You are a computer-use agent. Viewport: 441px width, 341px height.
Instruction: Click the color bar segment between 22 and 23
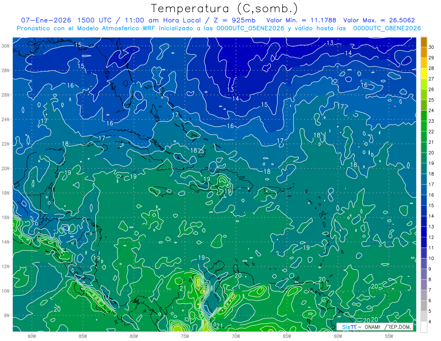tap(424, 126)
